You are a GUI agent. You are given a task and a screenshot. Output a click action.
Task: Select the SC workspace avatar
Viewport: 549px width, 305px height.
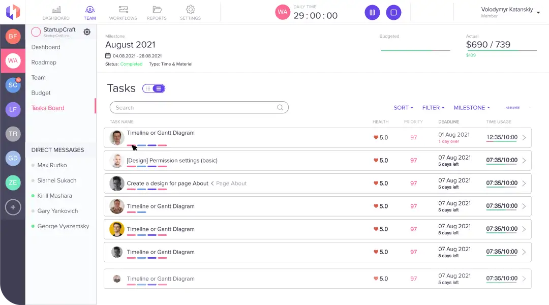click(x=13, y=85)
